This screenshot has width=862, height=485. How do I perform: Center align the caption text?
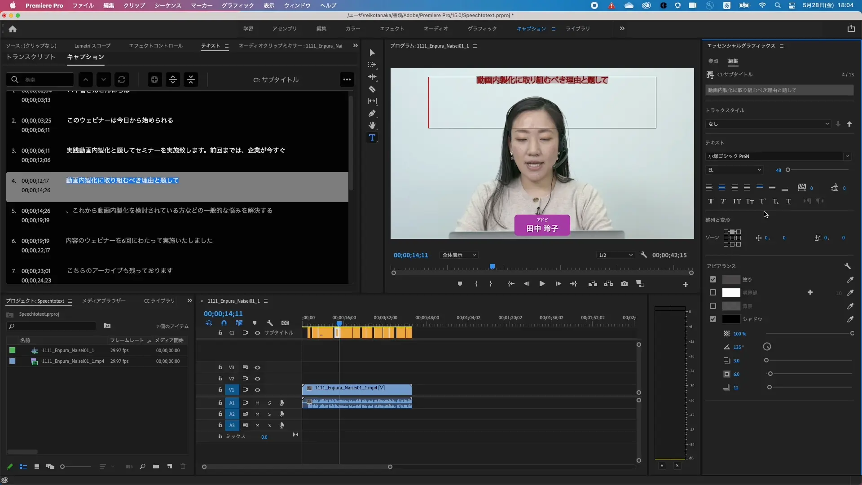tap(722, 188)
